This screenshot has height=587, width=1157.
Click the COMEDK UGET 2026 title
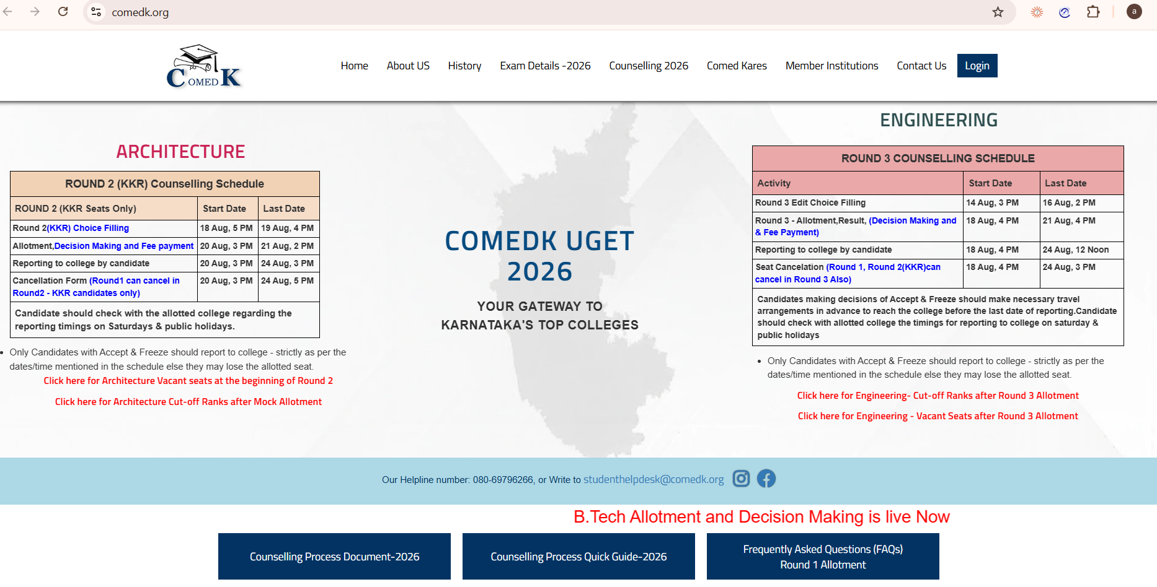tap(539, 256)
